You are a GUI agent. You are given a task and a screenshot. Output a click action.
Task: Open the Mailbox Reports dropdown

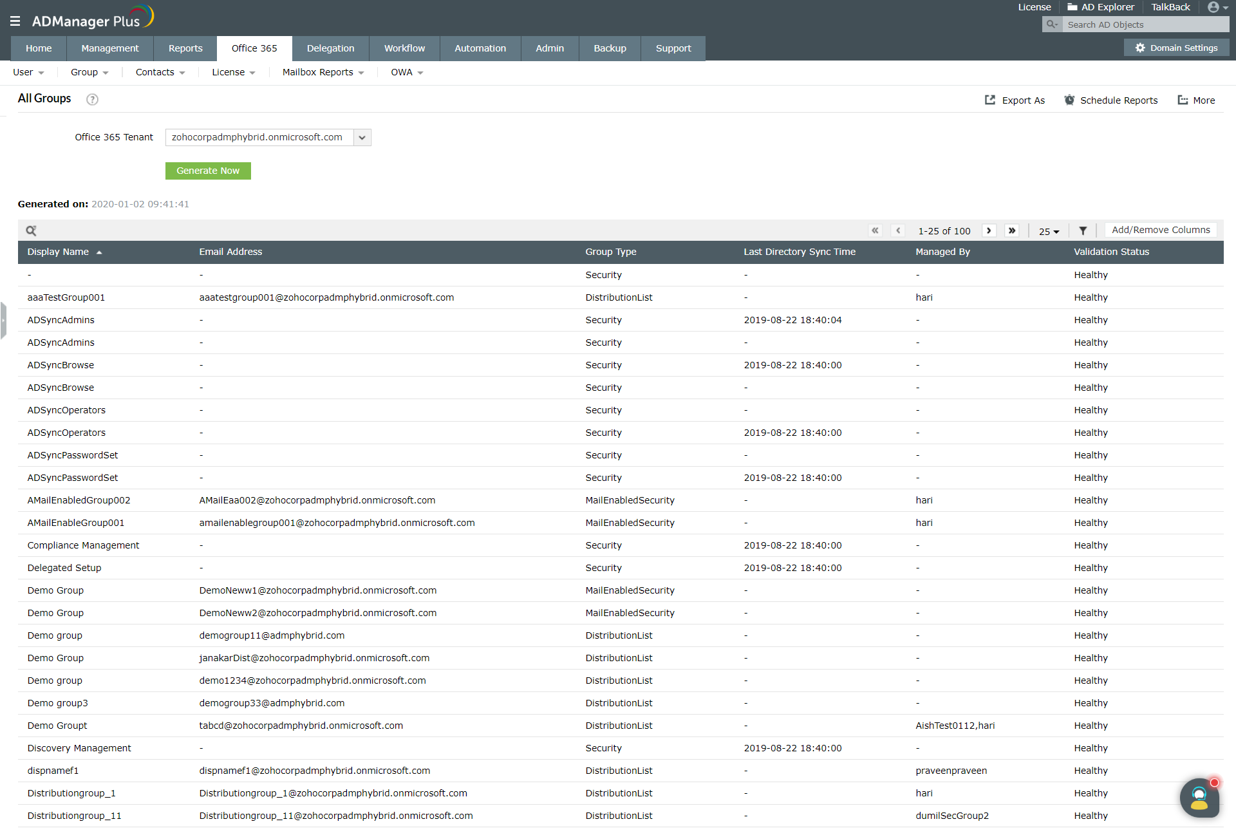click(323, 72)
